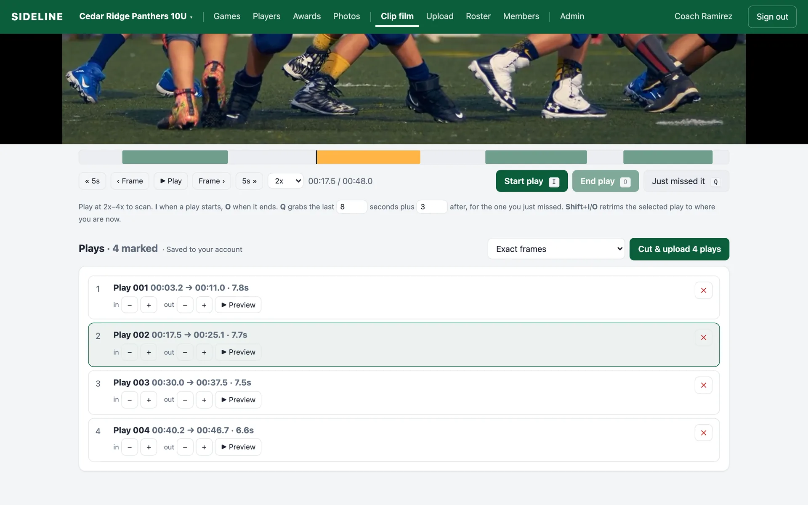This screenshot has height=505, width=808.
Task: Step forward one frame
Action: coord(212,181)
